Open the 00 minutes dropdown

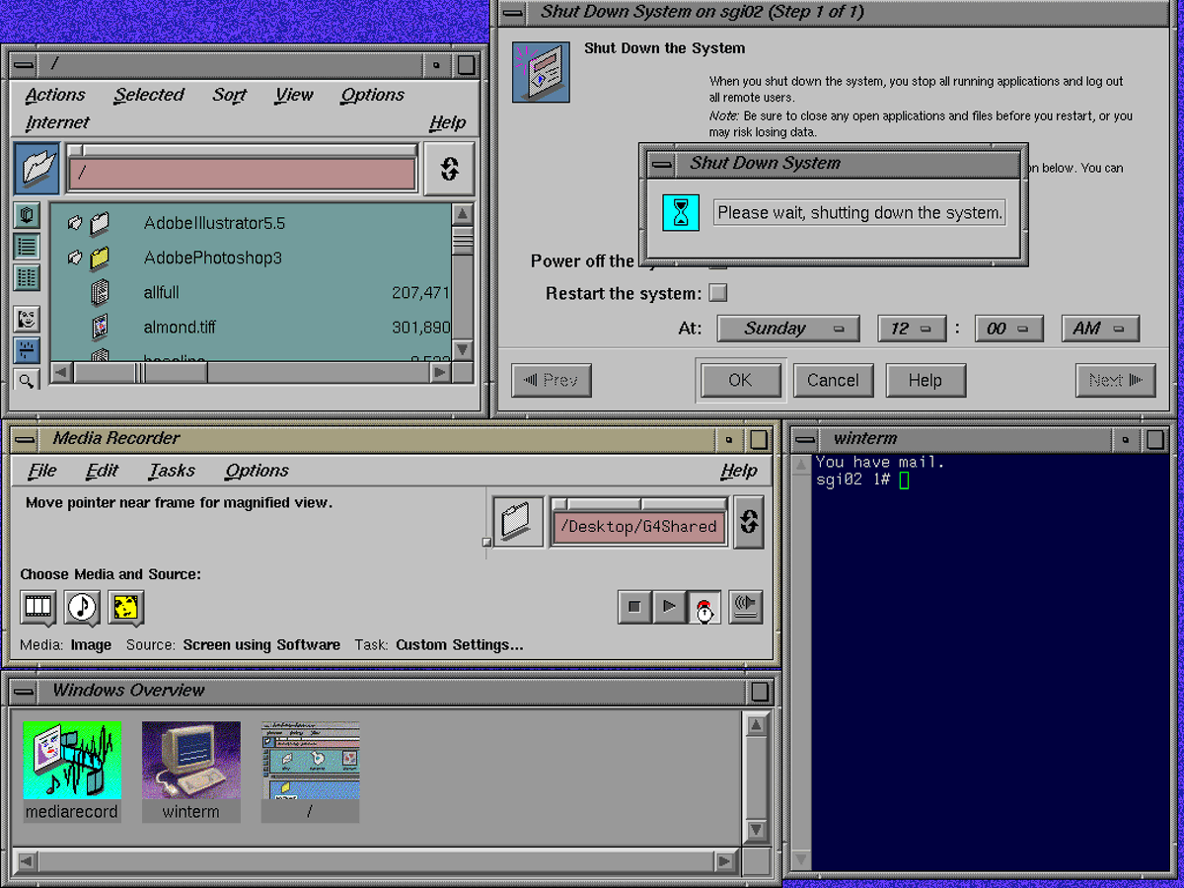coord(1008,329)
